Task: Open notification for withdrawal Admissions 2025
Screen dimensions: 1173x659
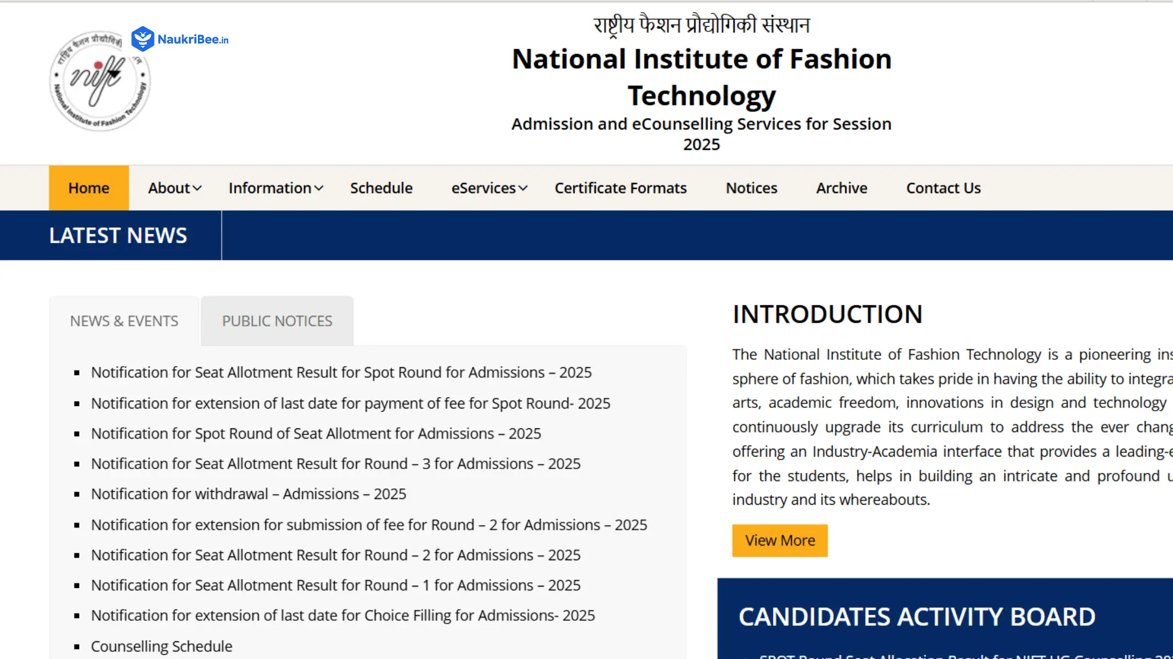Action: pos(248,493)
